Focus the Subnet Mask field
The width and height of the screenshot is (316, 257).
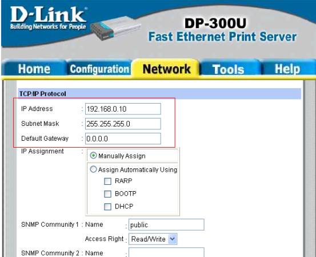123,124
